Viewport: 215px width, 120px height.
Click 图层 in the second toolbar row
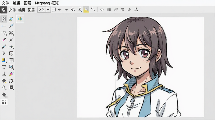click(31, 10)
